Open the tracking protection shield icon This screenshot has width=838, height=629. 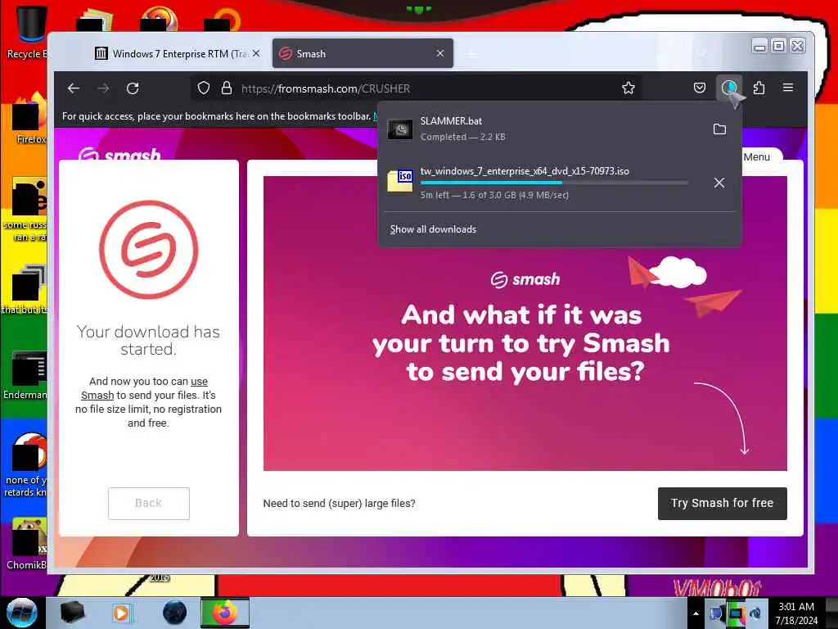(204, 88)
